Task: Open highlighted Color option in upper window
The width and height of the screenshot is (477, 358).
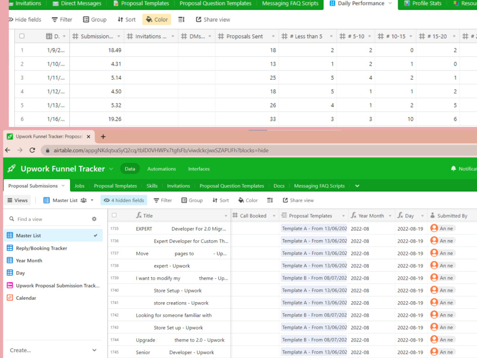Action: (x=156, y=20)
